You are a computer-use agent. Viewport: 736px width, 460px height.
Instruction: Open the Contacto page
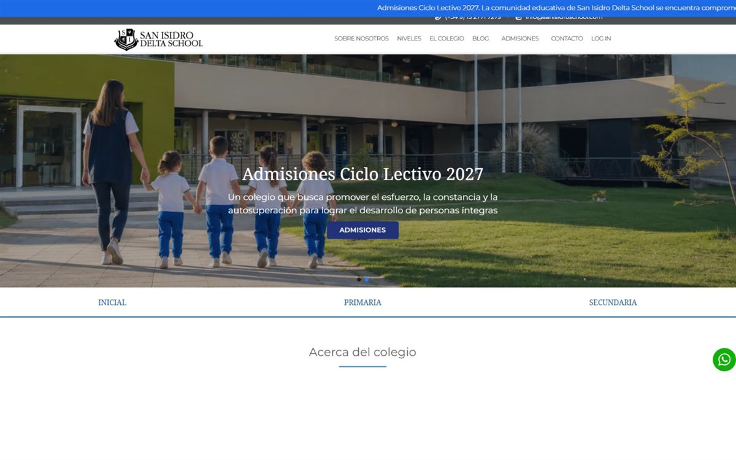click(567, 39)
